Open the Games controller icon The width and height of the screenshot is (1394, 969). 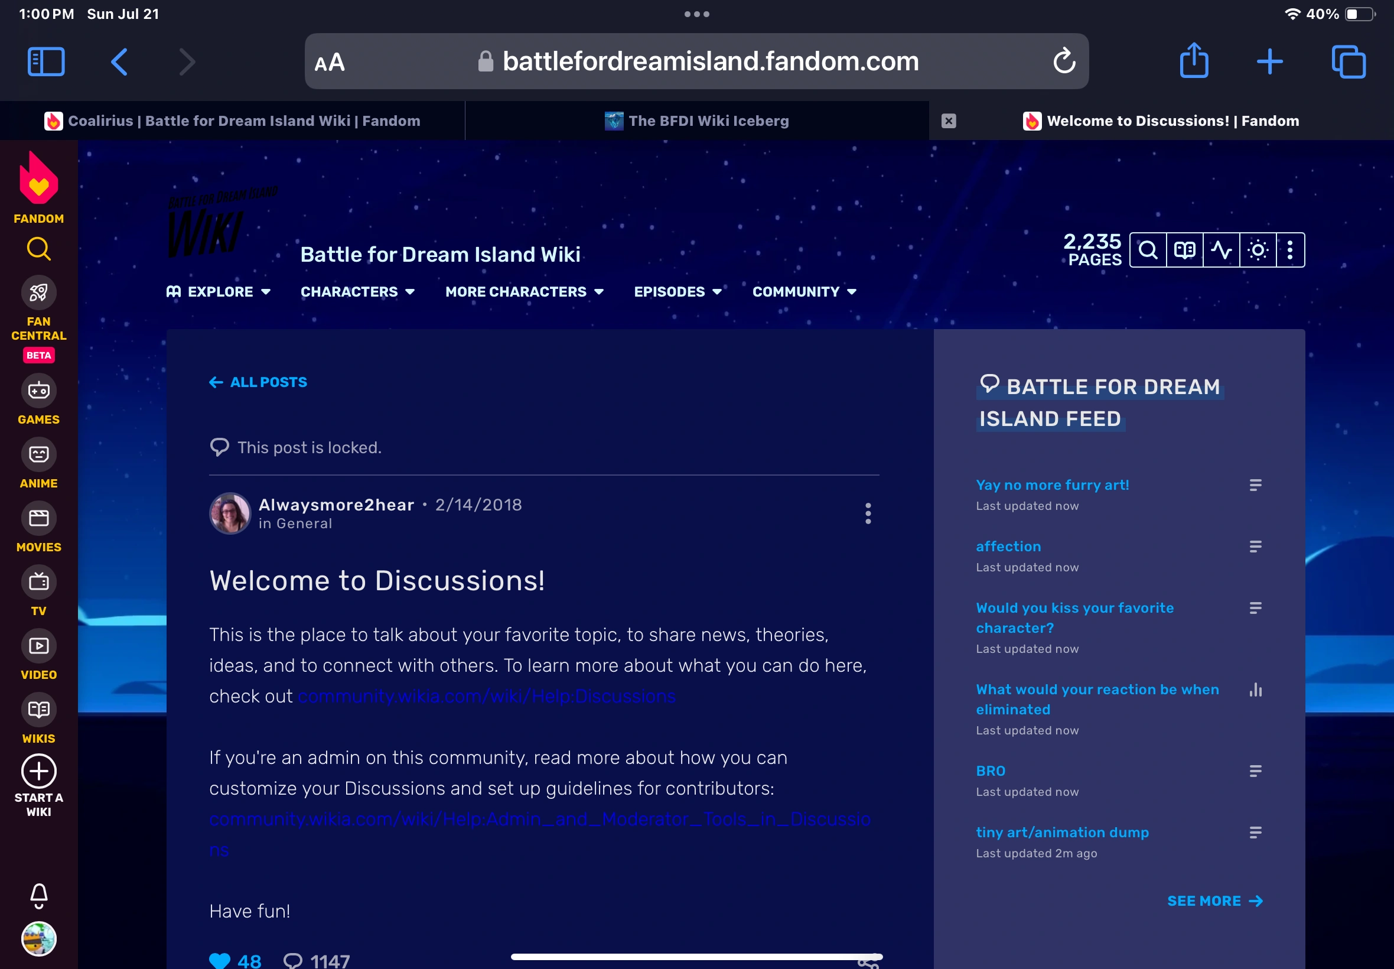tap(39, 391)
